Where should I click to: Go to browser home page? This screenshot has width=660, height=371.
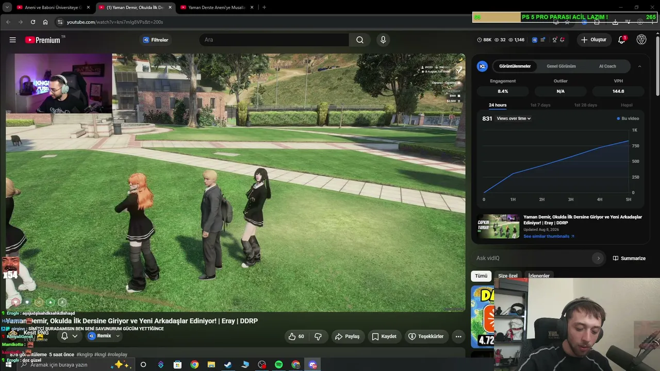[x=45, y=22]
